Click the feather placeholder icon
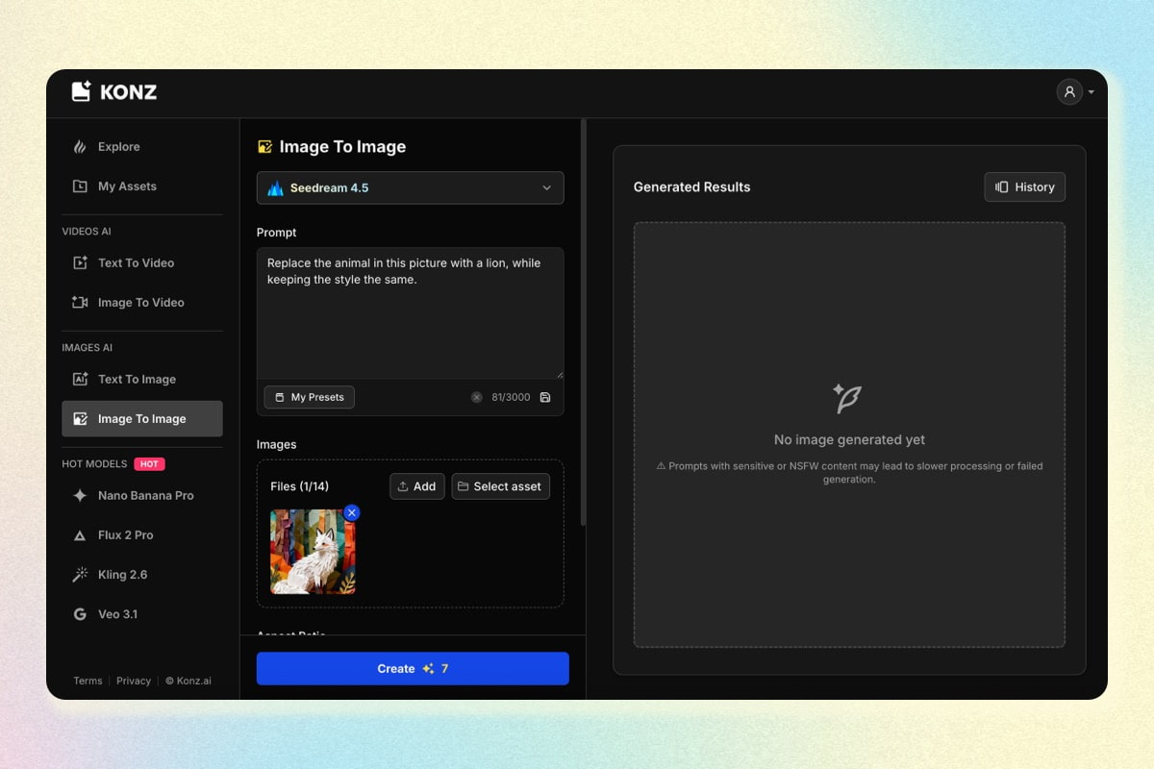 click(848, 398)
